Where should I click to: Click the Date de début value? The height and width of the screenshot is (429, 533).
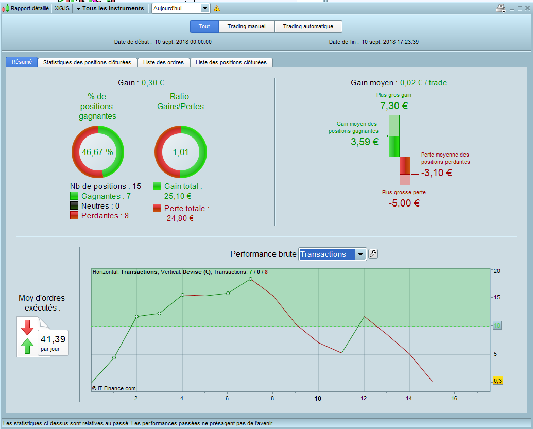(183, 42)
